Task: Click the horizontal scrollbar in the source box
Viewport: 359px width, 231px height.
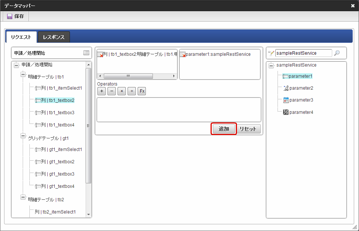Action: tap(128, 76)
